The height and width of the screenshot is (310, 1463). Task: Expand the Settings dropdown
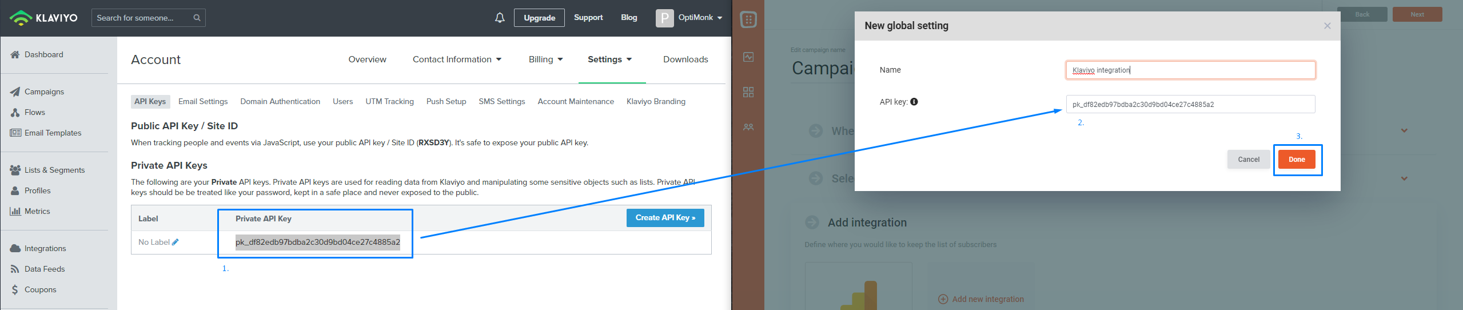pos(609,59)
